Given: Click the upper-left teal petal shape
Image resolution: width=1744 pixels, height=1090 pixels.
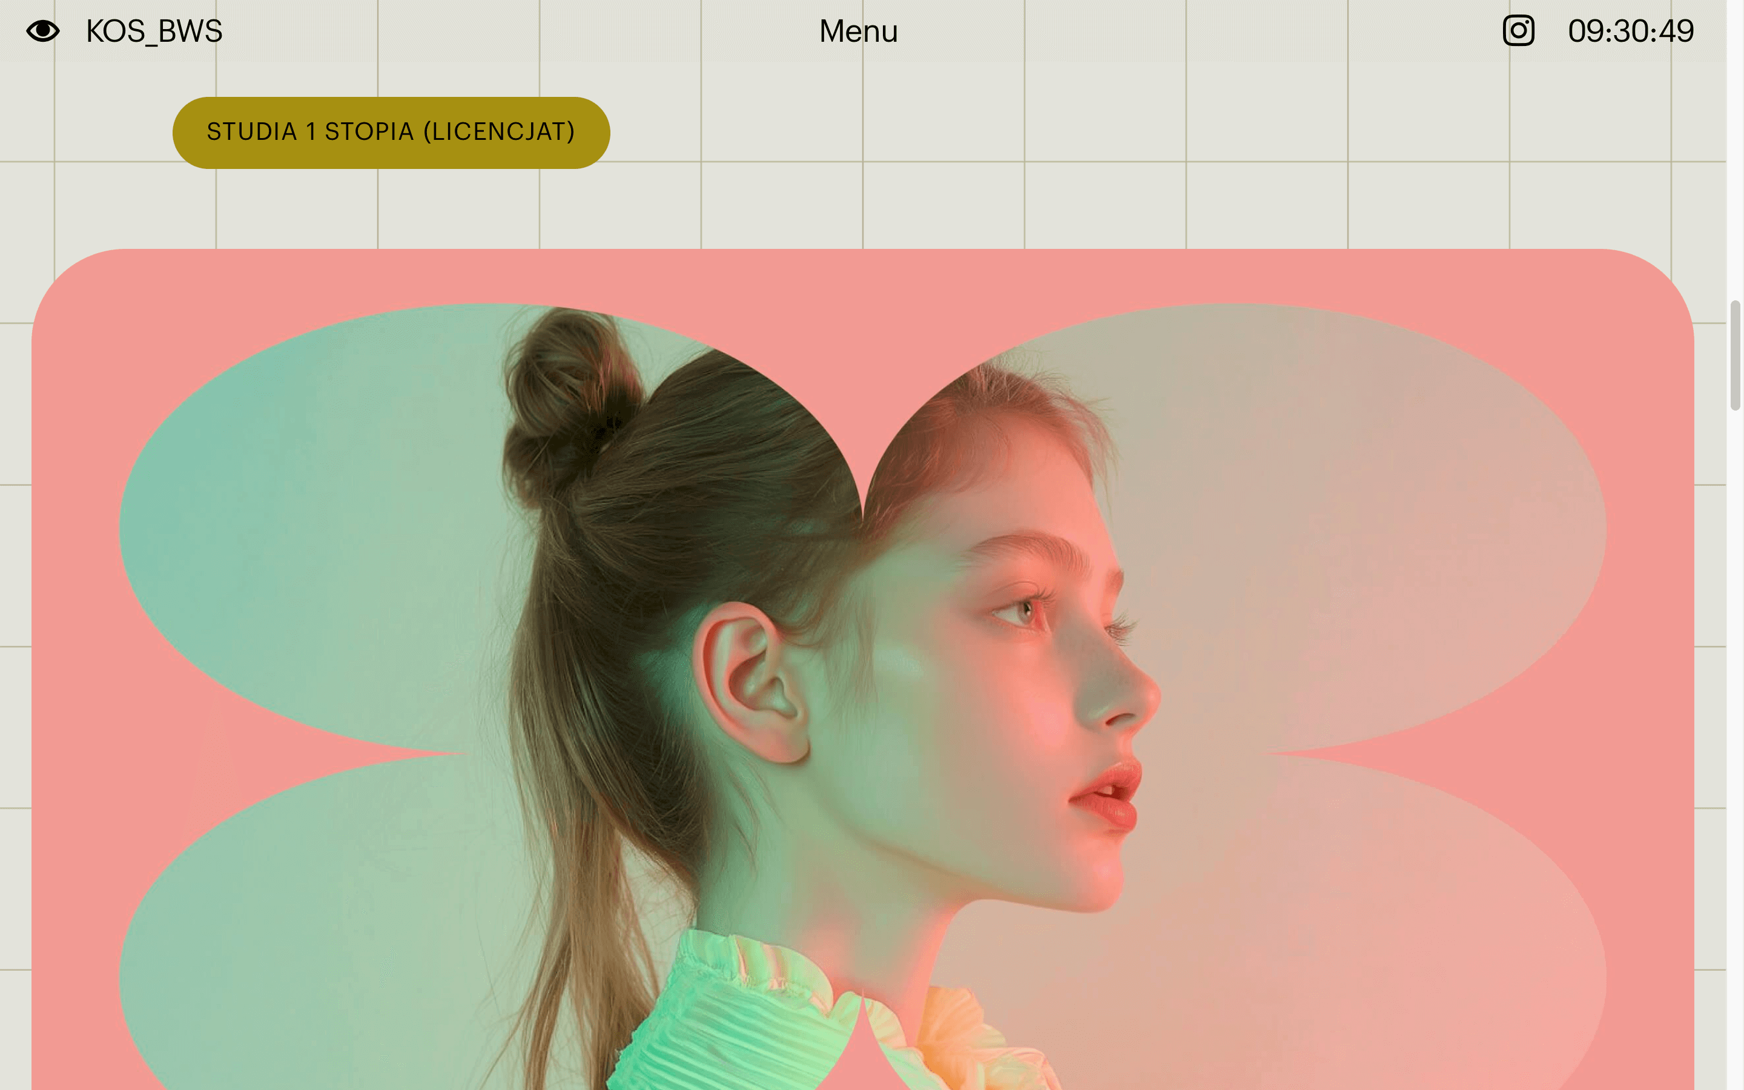Looking at the screenshot, I should 317,526.
